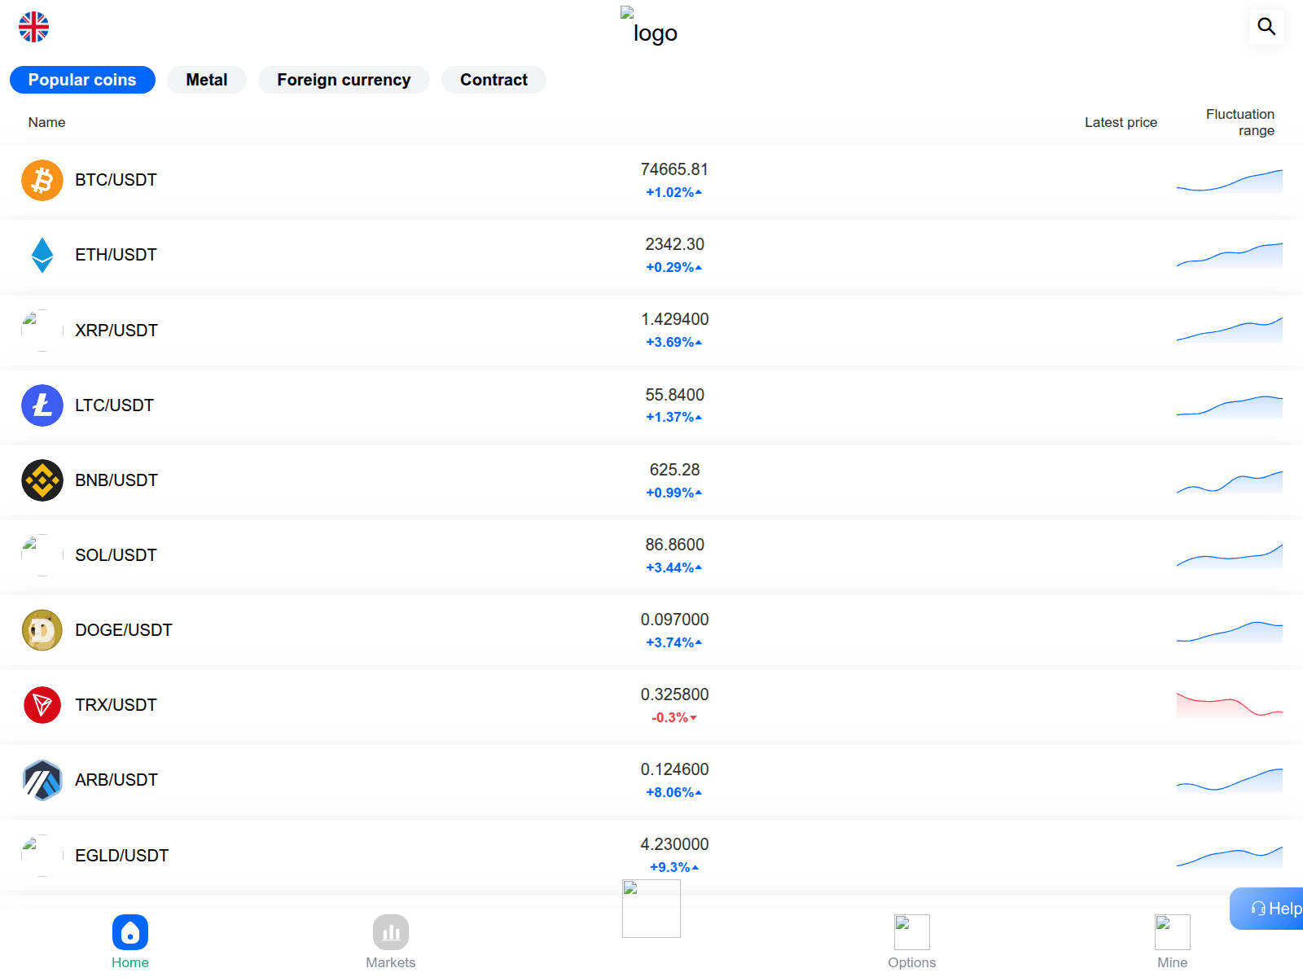Switch to the Metal tab
1303x977 pixels.
pos(207,80)
